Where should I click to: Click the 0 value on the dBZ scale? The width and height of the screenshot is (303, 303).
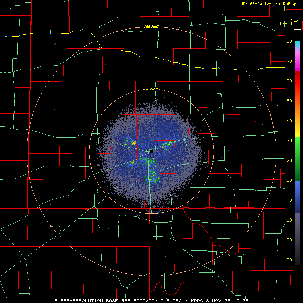tap(291, 200)
